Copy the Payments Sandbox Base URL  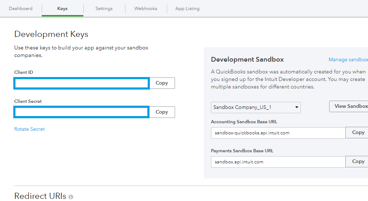tap(358, 161)
